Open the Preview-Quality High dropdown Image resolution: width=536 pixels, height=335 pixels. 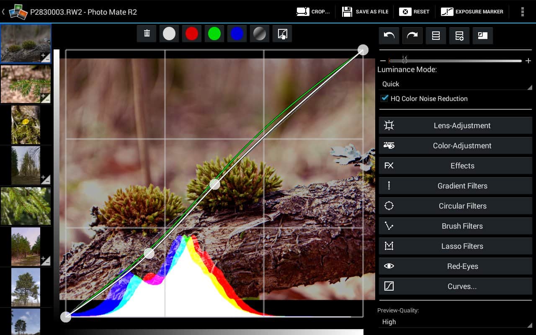pyautogui.click(x=455, y=322)
